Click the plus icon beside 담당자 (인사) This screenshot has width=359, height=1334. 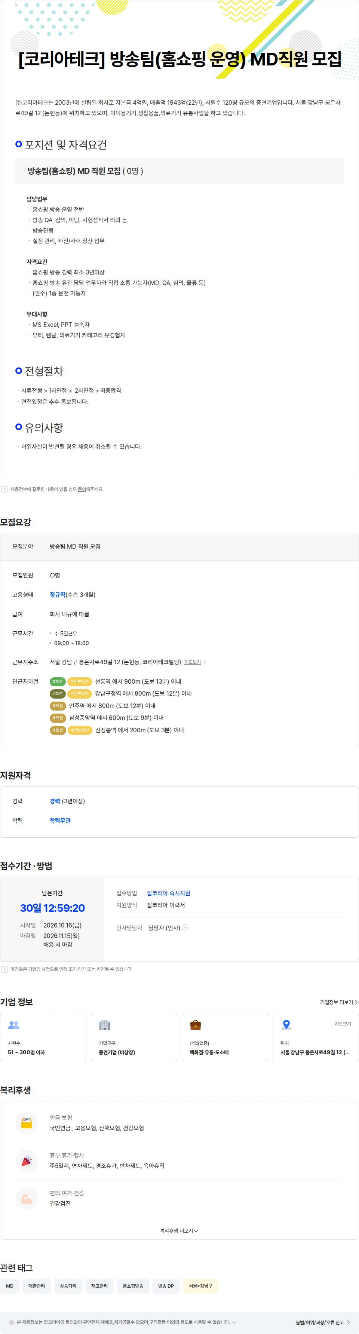pos(185,927)
